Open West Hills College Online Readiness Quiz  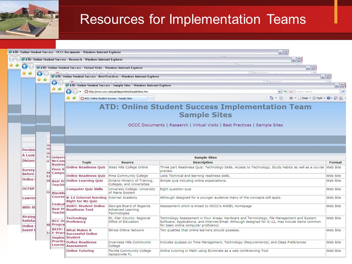pyautogui.click(x=86, y=167)
